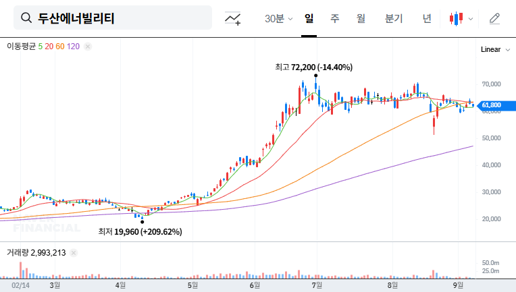The width and height of the screenshot is (516, 292).
Task: Expand the 30분 interval dropdown
Action: coord(278,19)
